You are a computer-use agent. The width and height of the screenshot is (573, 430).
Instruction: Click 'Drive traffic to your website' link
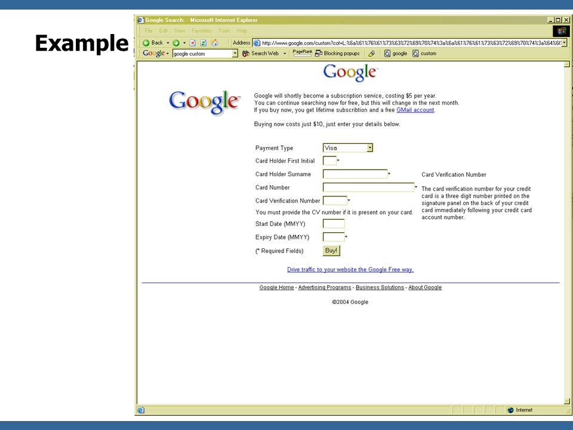tap(350, 269)
